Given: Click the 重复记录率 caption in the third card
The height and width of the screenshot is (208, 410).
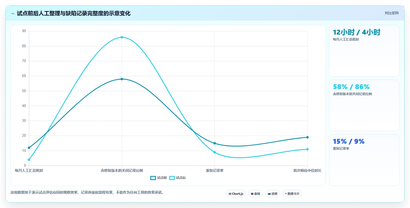Looking at the screenshot, I should point(341,149).
